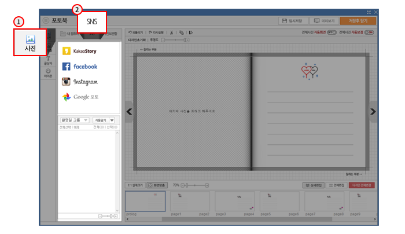The image size is (405, 234).
Task: Choose Instagram as photo source
Action: [x=80, y=82]
